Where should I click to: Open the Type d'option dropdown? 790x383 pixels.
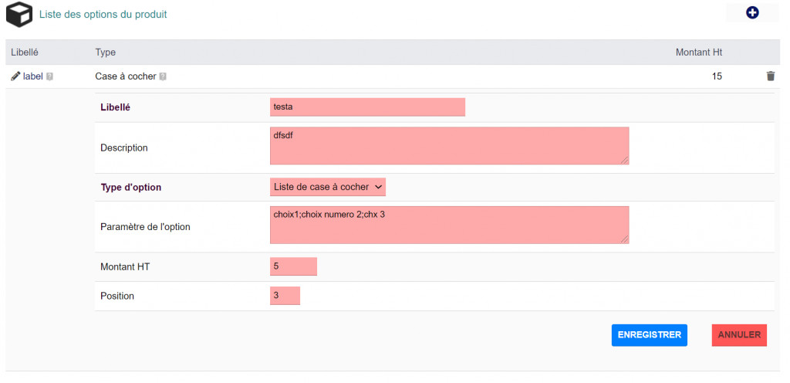(x=328, y=187)
